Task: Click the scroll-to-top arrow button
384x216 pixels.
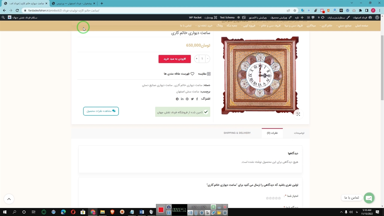Action: point(9,199)
